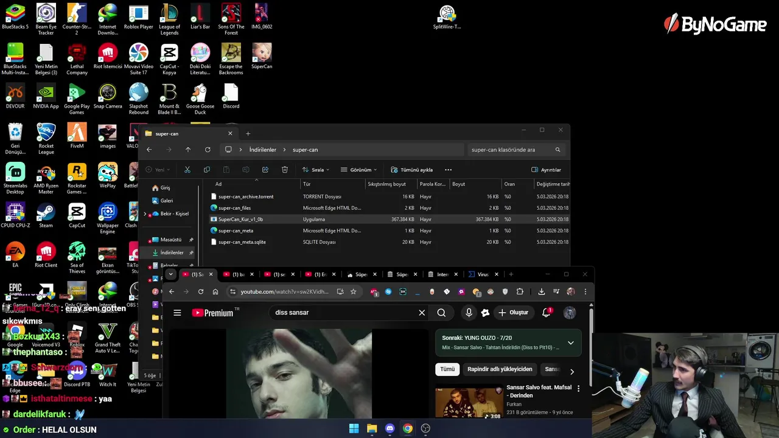Open the Discord desktop shortcut

click(x=231, y=96)
